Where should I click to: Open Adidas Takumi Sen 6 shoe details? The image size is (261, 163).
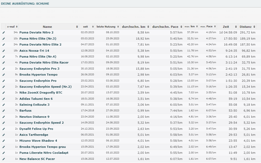[36, 99]
